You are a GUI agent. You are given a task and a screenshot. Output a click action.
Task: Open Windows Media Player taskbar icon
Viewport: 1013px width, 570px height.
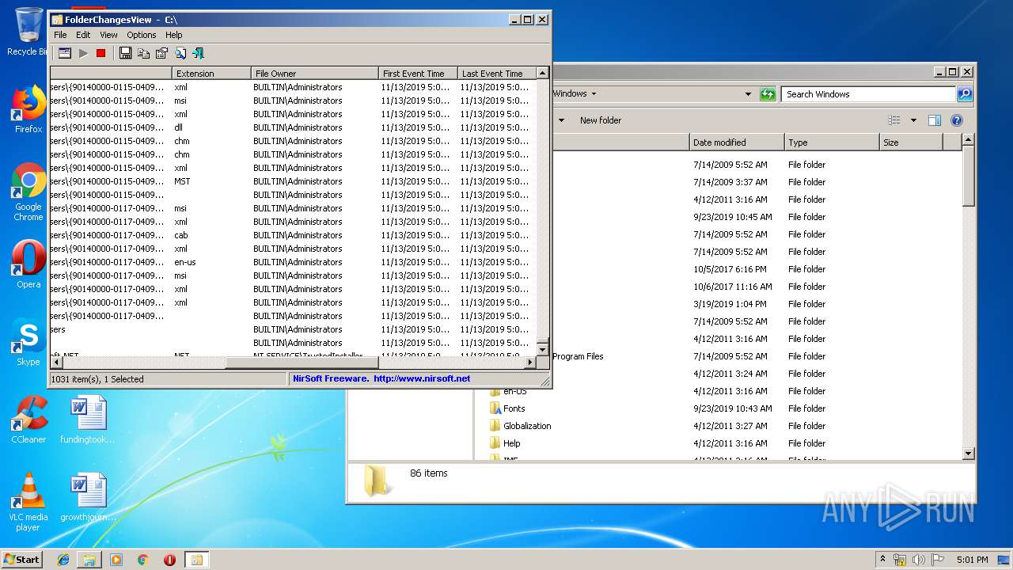tap(116, 560)
